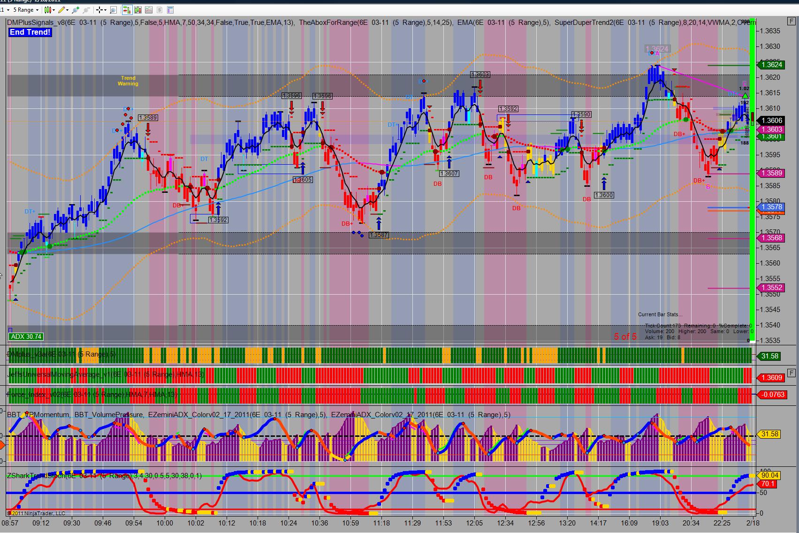Open the data series candles icon
The width and height of the screenshot is (799, 533).
(138, 10)
